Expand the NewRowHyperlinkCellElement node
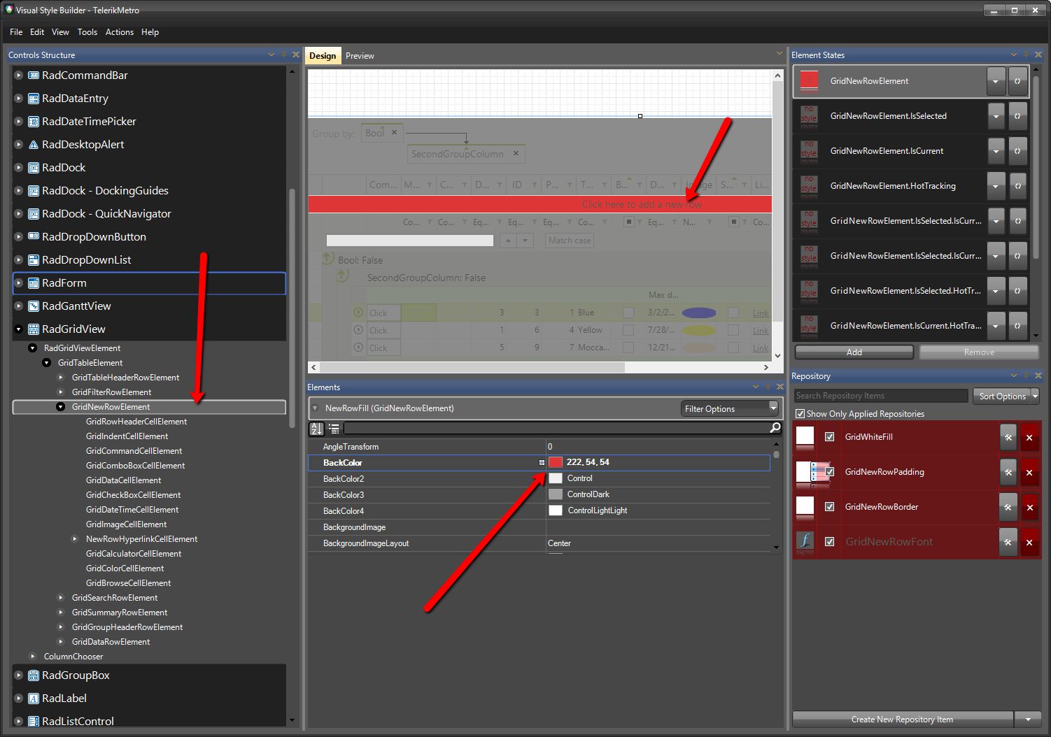The width and height of the screenshot is (1051, 737). coord(75,539)
